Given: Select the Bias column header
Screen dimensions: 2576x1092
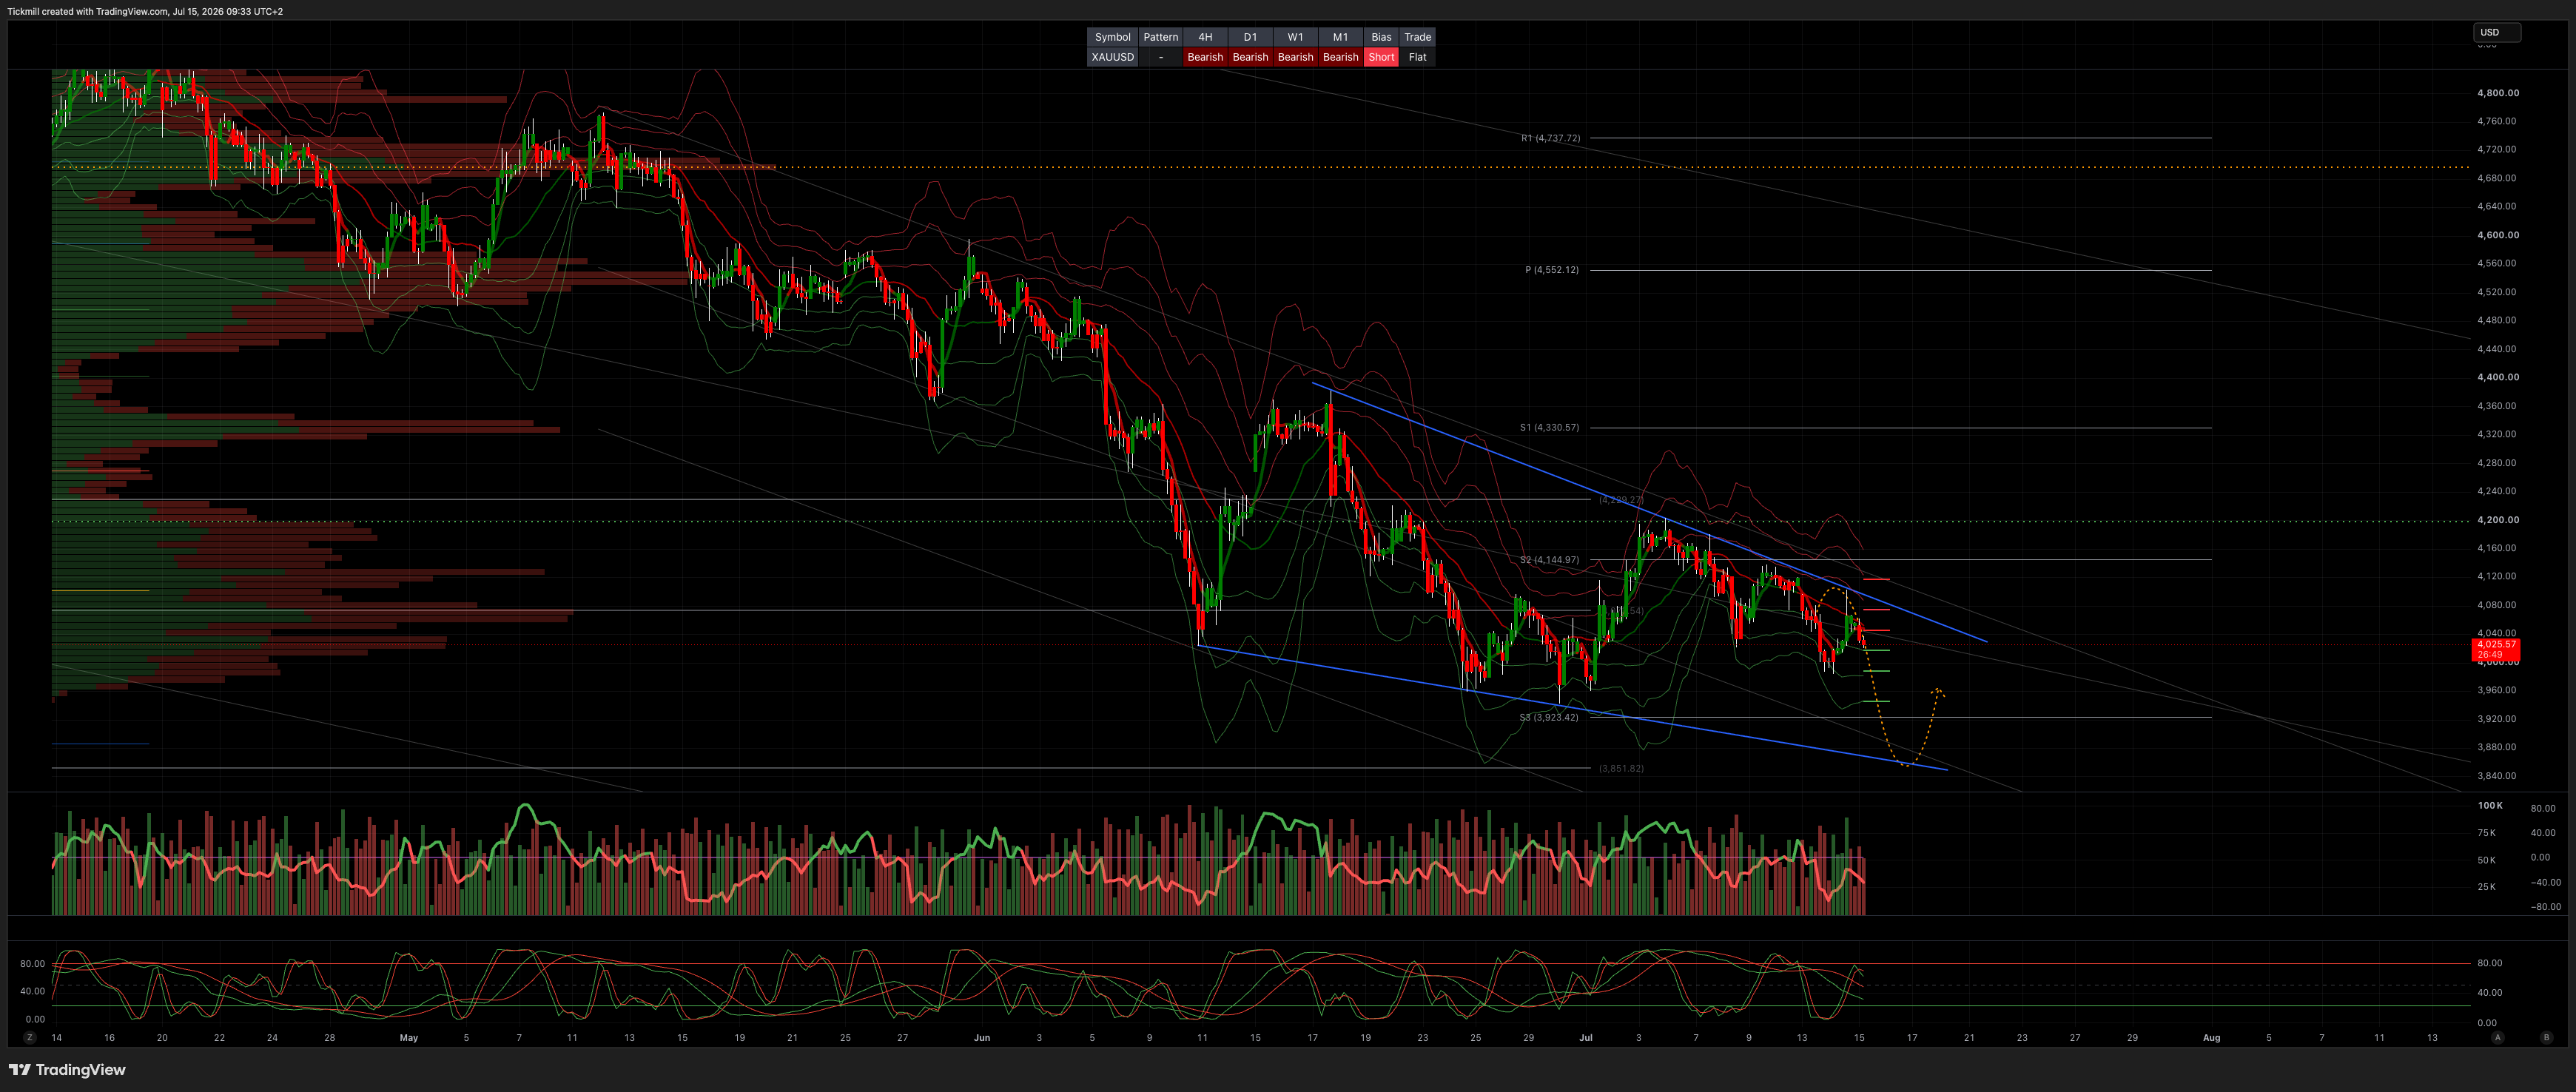Looking at the screenshot, I should (x=1381, y=37).
